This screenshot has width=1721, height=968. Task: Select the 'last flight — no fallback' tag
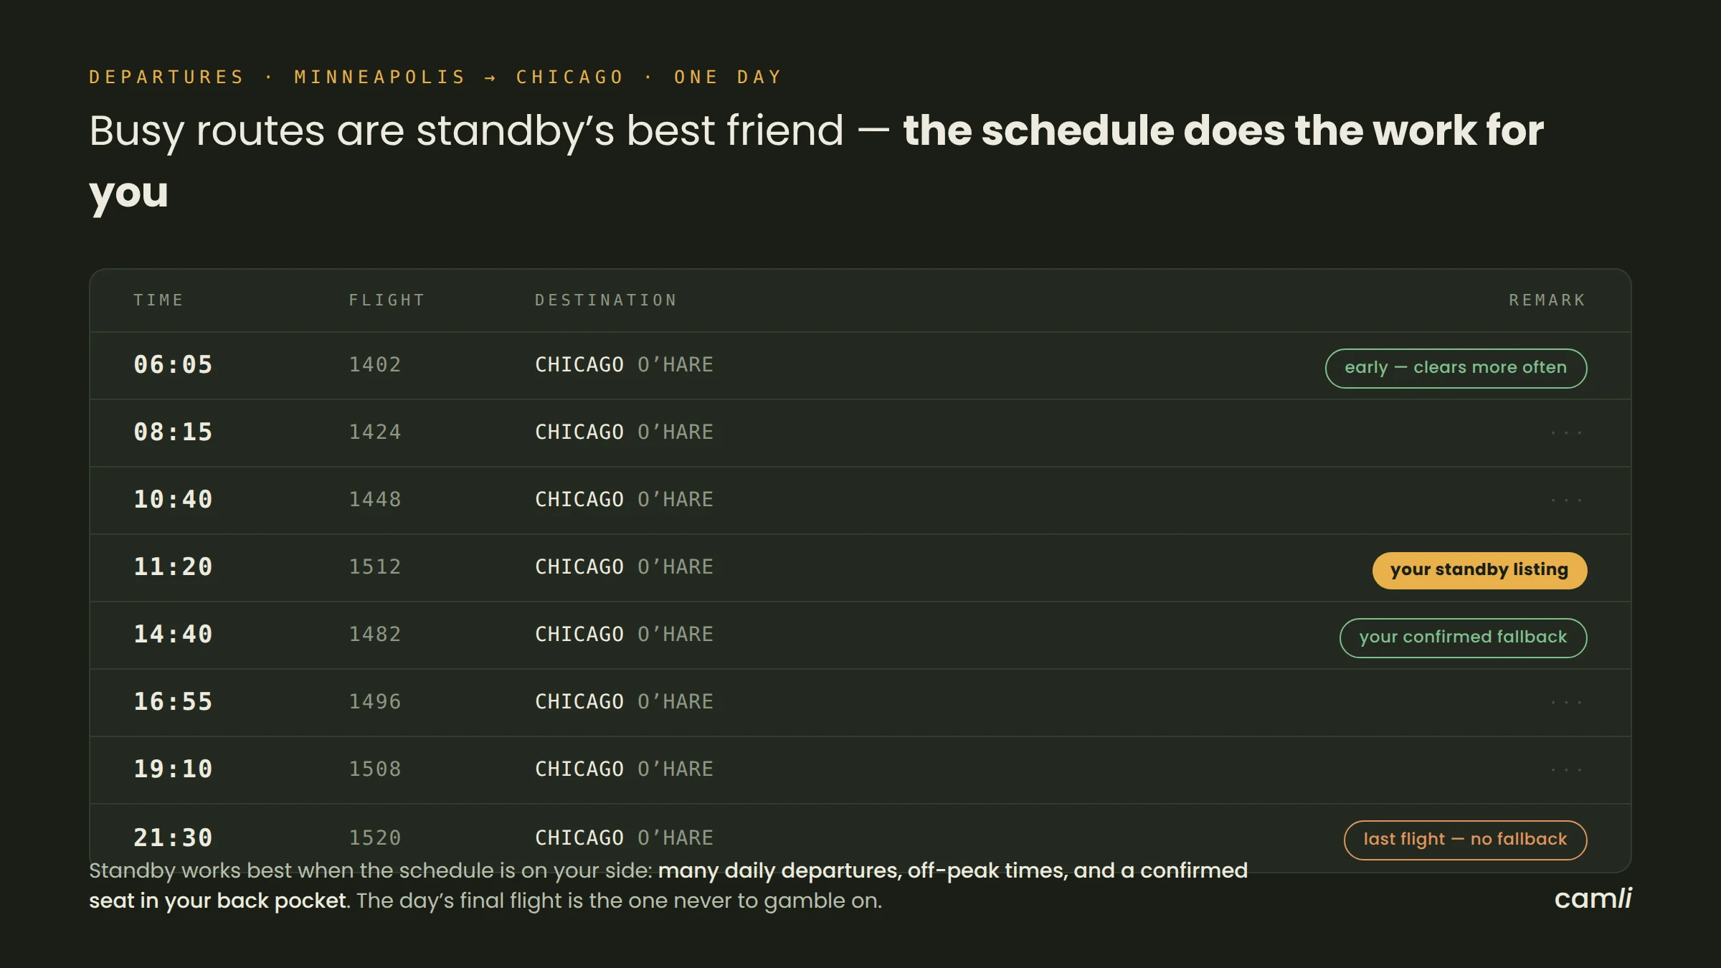pyautogui.click(x=1465, y=840)
